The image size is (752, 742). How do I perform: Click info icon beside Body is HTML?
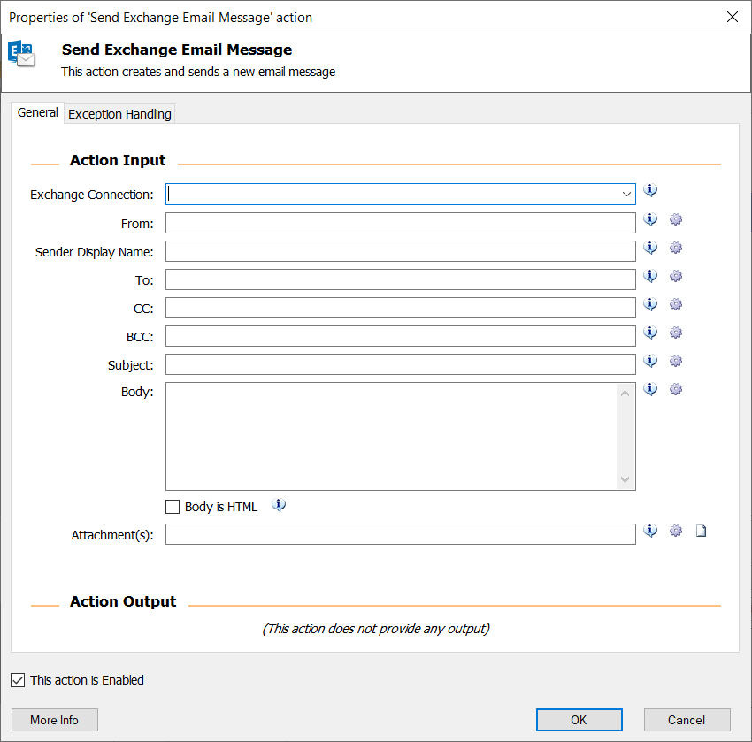[x=278, y=505]
